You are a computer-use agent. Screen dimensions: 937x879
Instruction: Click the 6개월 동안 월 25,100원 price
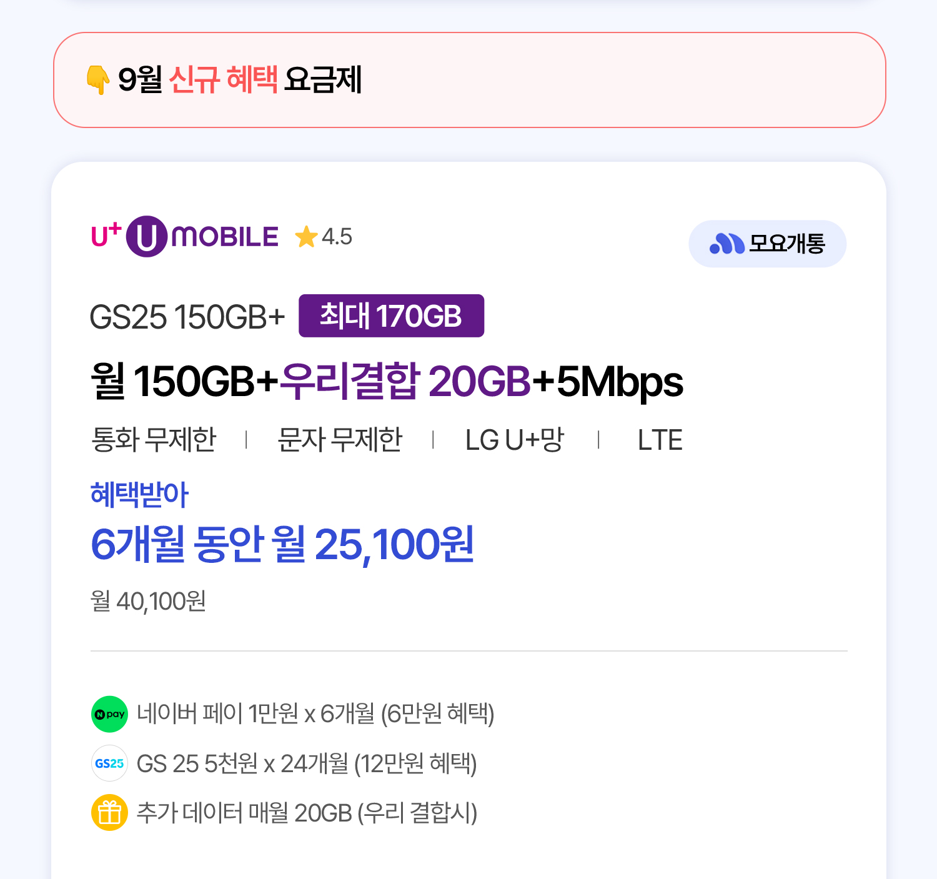[282, 544]
